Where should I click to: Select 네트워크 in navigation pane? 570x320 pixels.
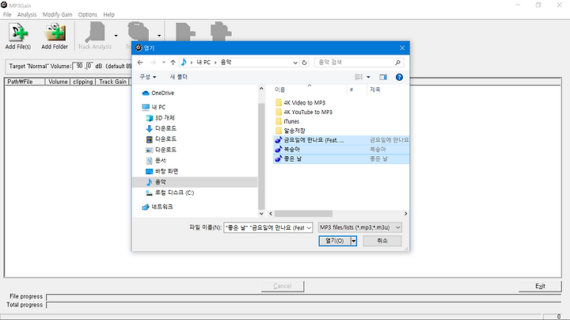pos(158,207)
